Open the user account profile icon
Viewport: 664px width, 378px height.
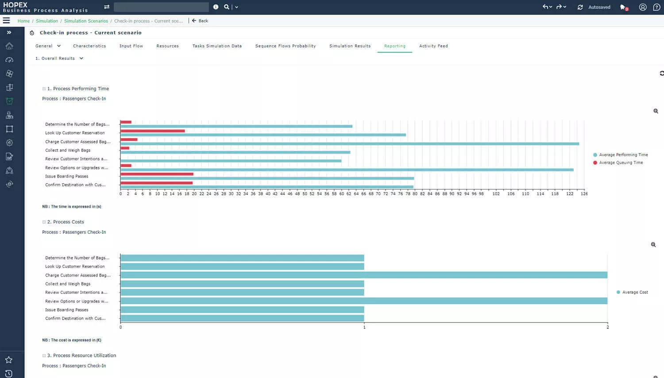click(643, 7)
